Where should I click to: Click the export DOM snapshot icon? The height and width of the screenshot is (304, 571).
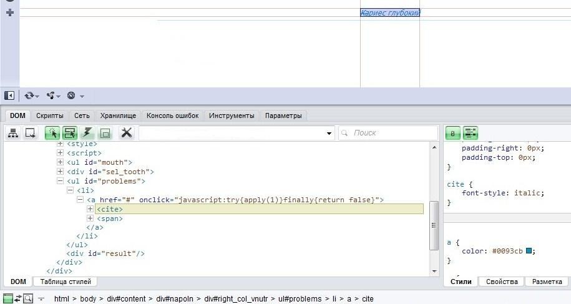[30, 133]
